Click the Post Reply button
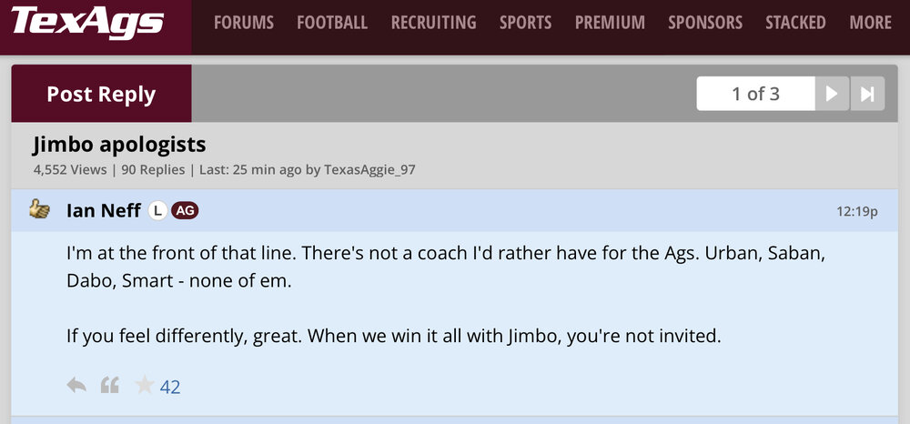This screenshot has height=424, width=910. 101,94
